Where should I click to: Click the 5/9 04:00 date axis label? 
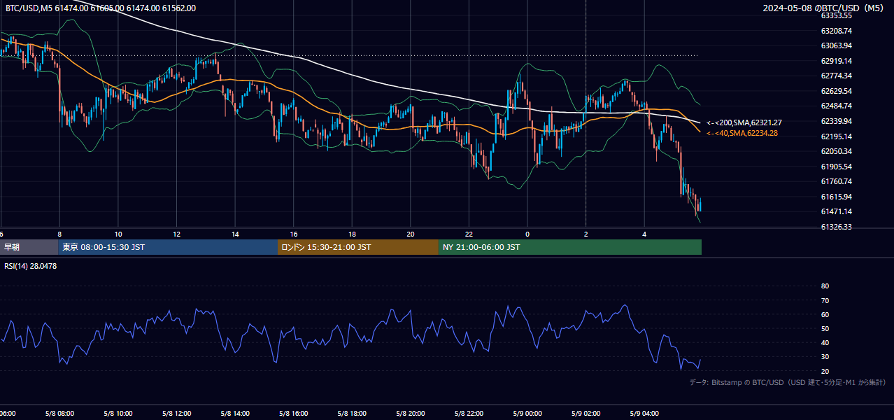click(x=644, y=414)
